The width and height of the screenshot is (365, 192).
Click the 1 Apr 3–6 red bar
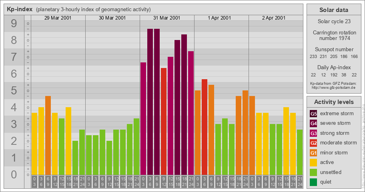click(x=205, y=127)
